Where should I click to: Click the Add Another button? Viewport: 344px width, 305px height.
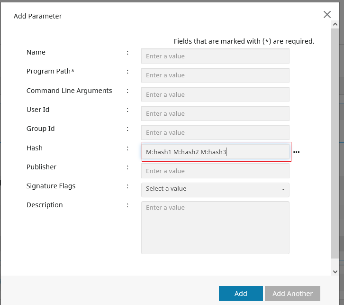click(x=292, y=294)
